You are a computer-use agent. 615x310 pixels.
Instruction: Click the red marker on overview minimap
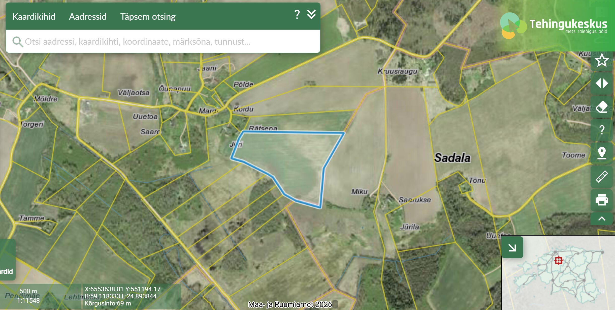coord(559,260)
